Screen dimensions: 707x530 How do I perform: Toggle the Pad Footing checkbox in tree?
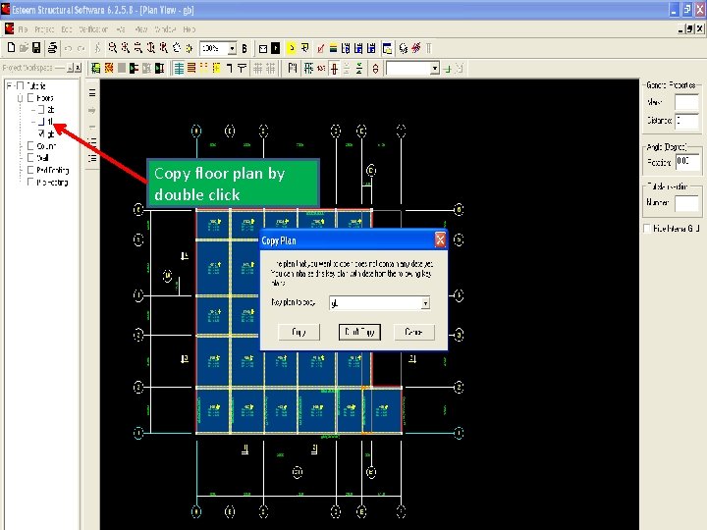coord(30,170)
